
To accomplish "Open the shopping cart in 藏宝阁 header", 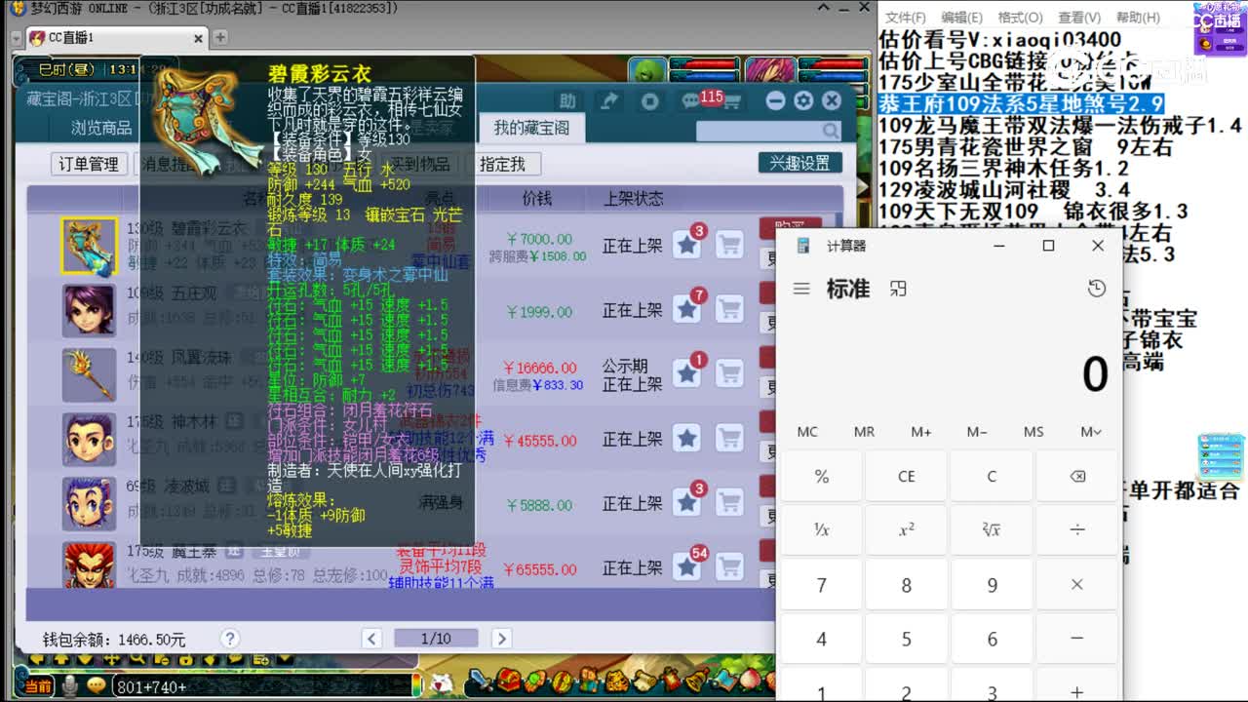I will click(732, 101).
